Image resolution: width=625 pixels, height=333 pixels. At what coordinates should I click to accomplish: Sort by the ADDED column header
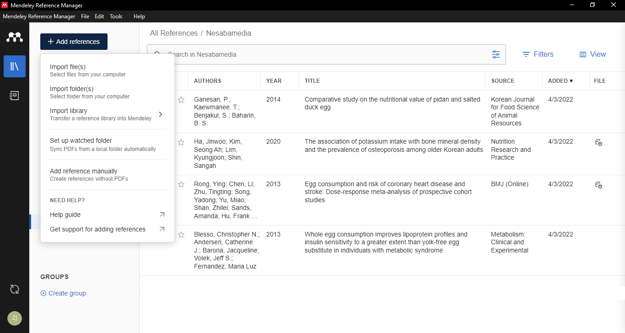(560, 81)
